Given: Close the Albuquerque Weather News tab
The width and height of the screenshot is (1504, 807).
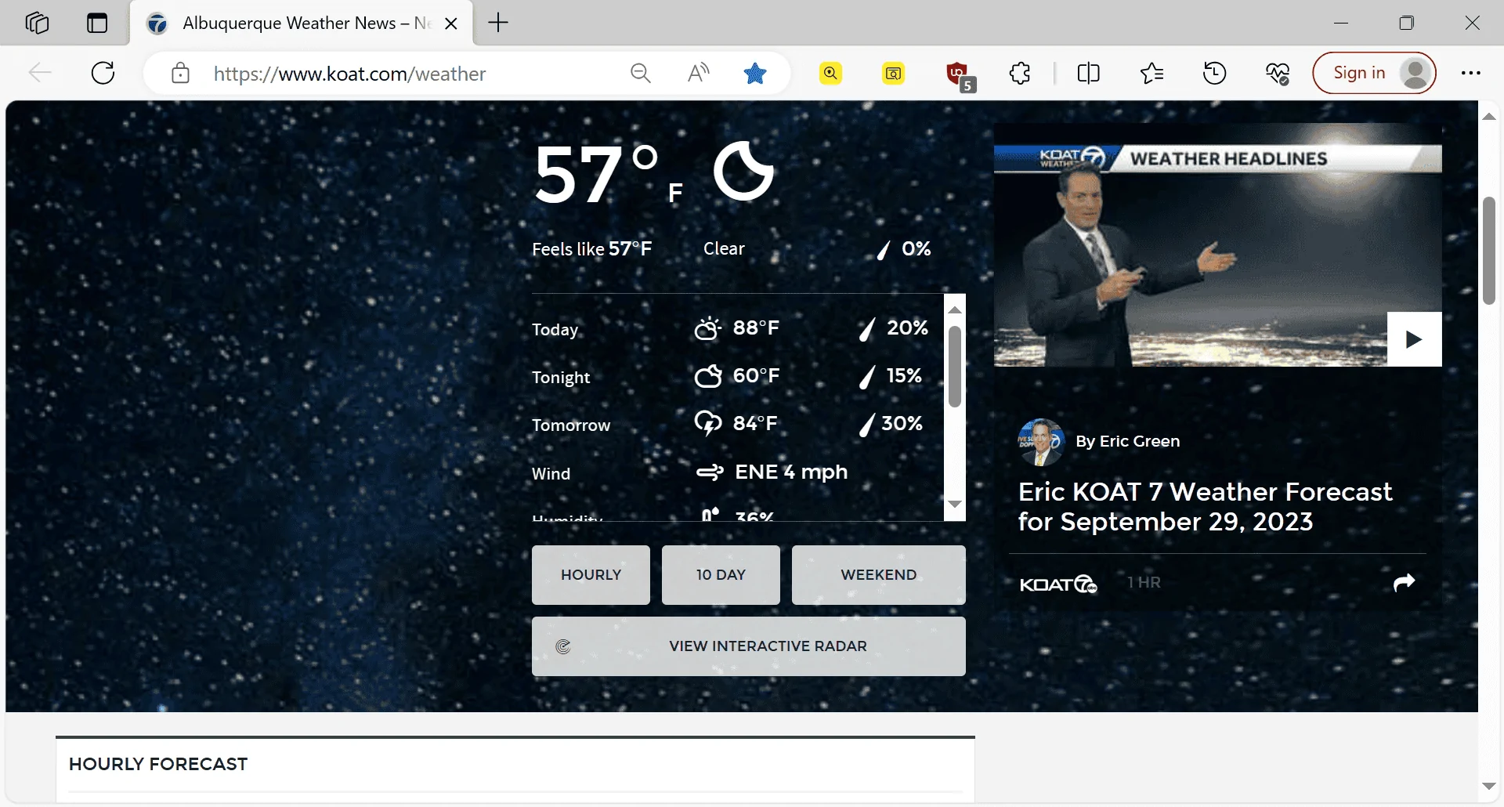Looking at the screenshot, I should point(451,24).
